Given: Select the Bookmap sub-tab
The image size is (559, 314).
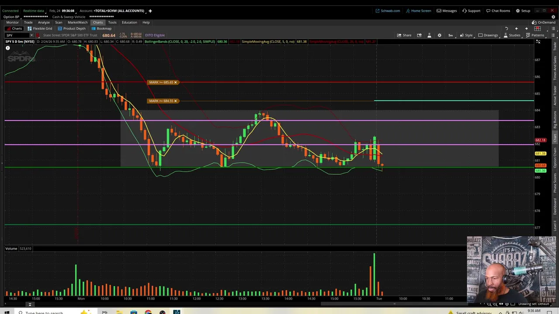Looking at the screenshot, I should (101, 28).
